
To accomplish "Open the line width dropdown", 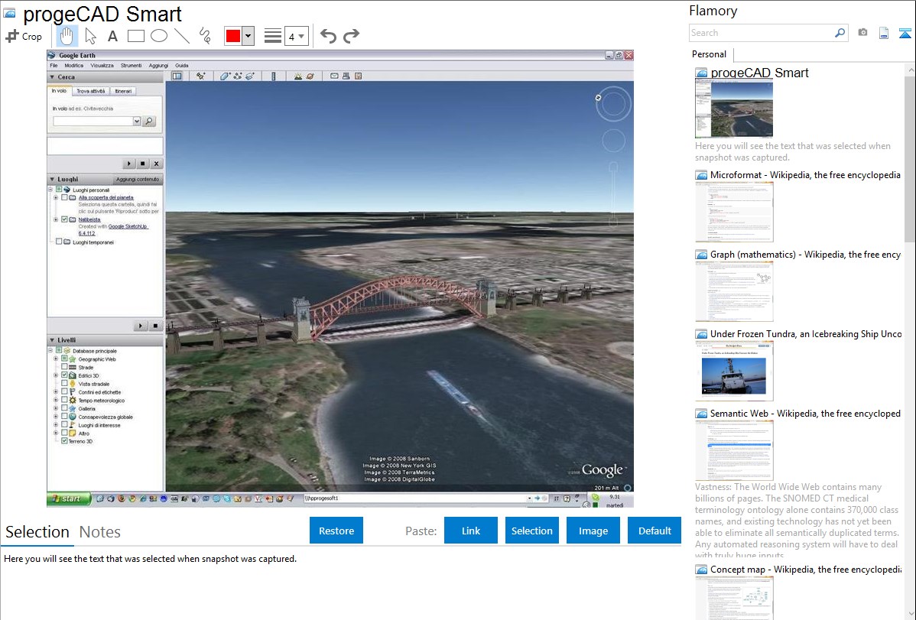I will (297, 36).
